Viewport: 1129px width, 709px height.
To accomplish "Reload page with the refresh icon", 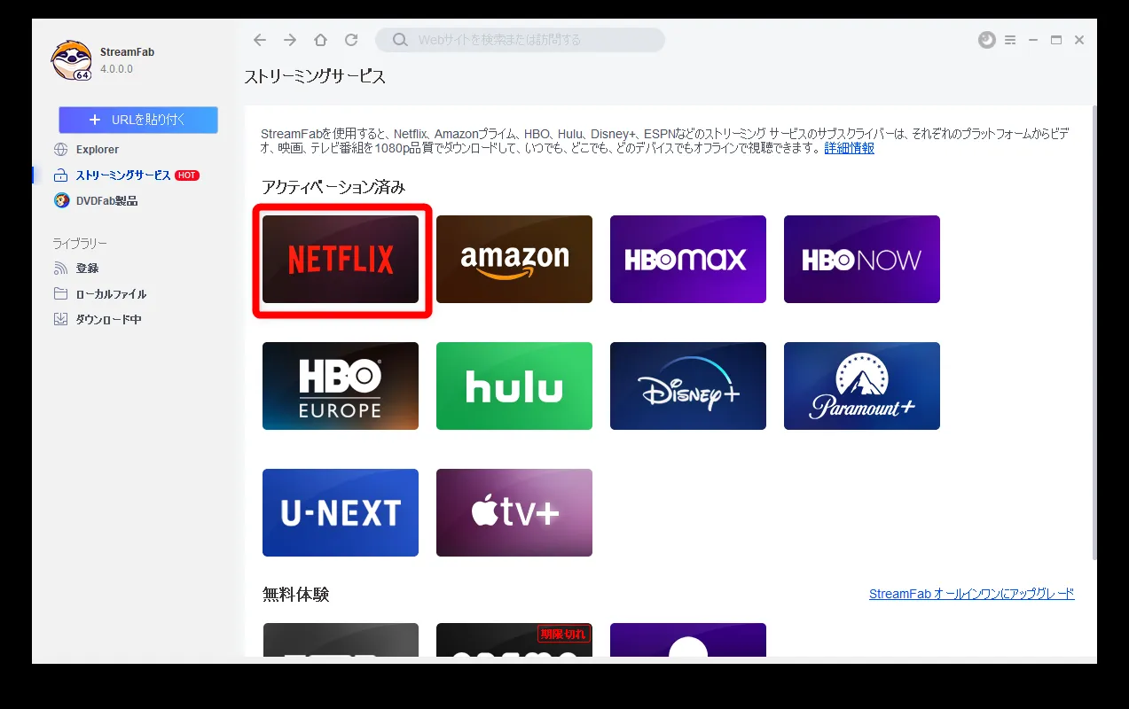I will 351,40.
